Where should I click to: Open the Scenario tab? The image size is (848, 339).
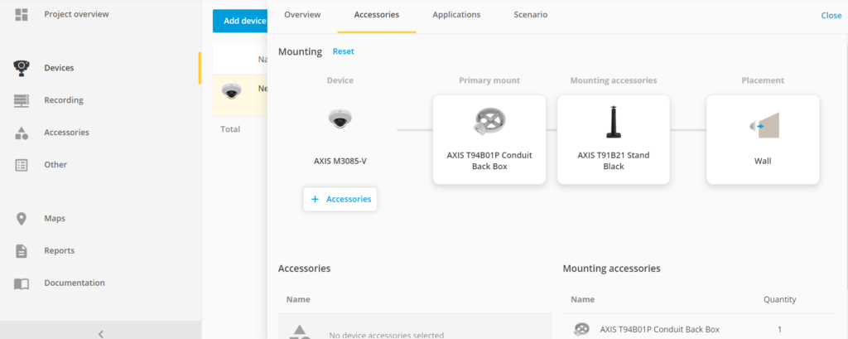pos(531,15)
